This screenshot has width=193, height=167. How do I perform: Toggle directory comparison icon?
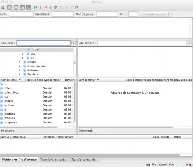[67, 7]
